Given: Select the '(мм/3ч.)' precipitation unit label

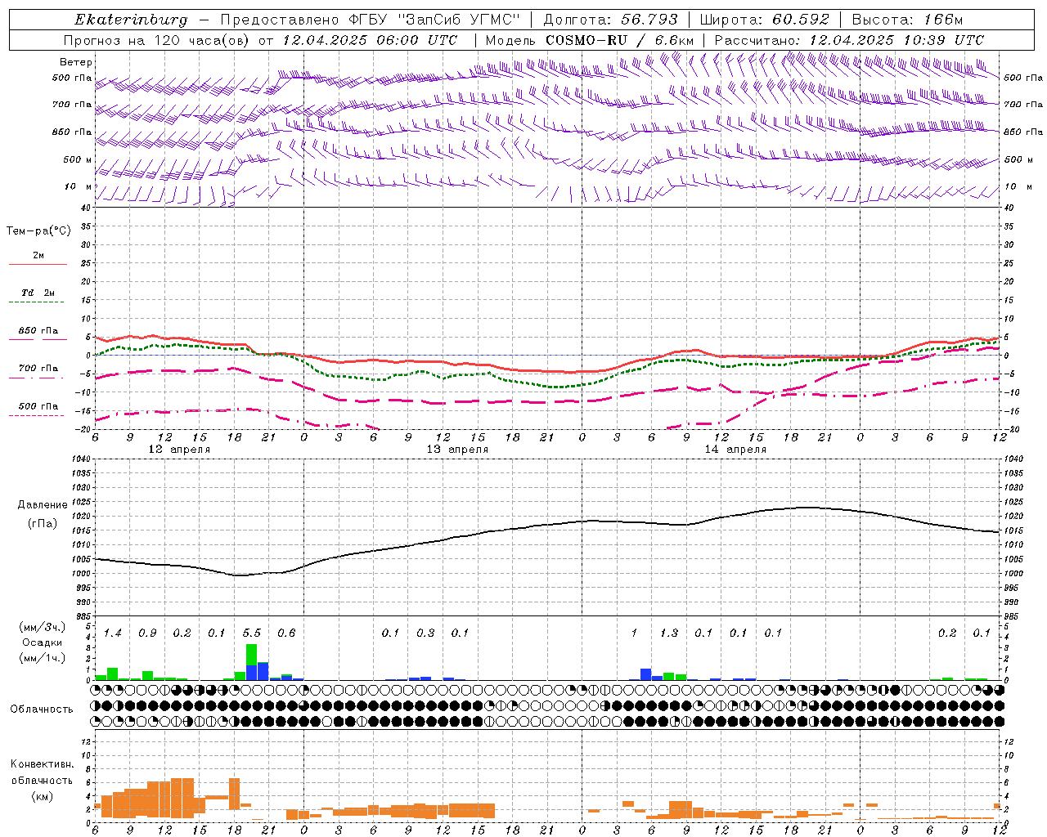Looking at the screenshot, I should [42, 627].
